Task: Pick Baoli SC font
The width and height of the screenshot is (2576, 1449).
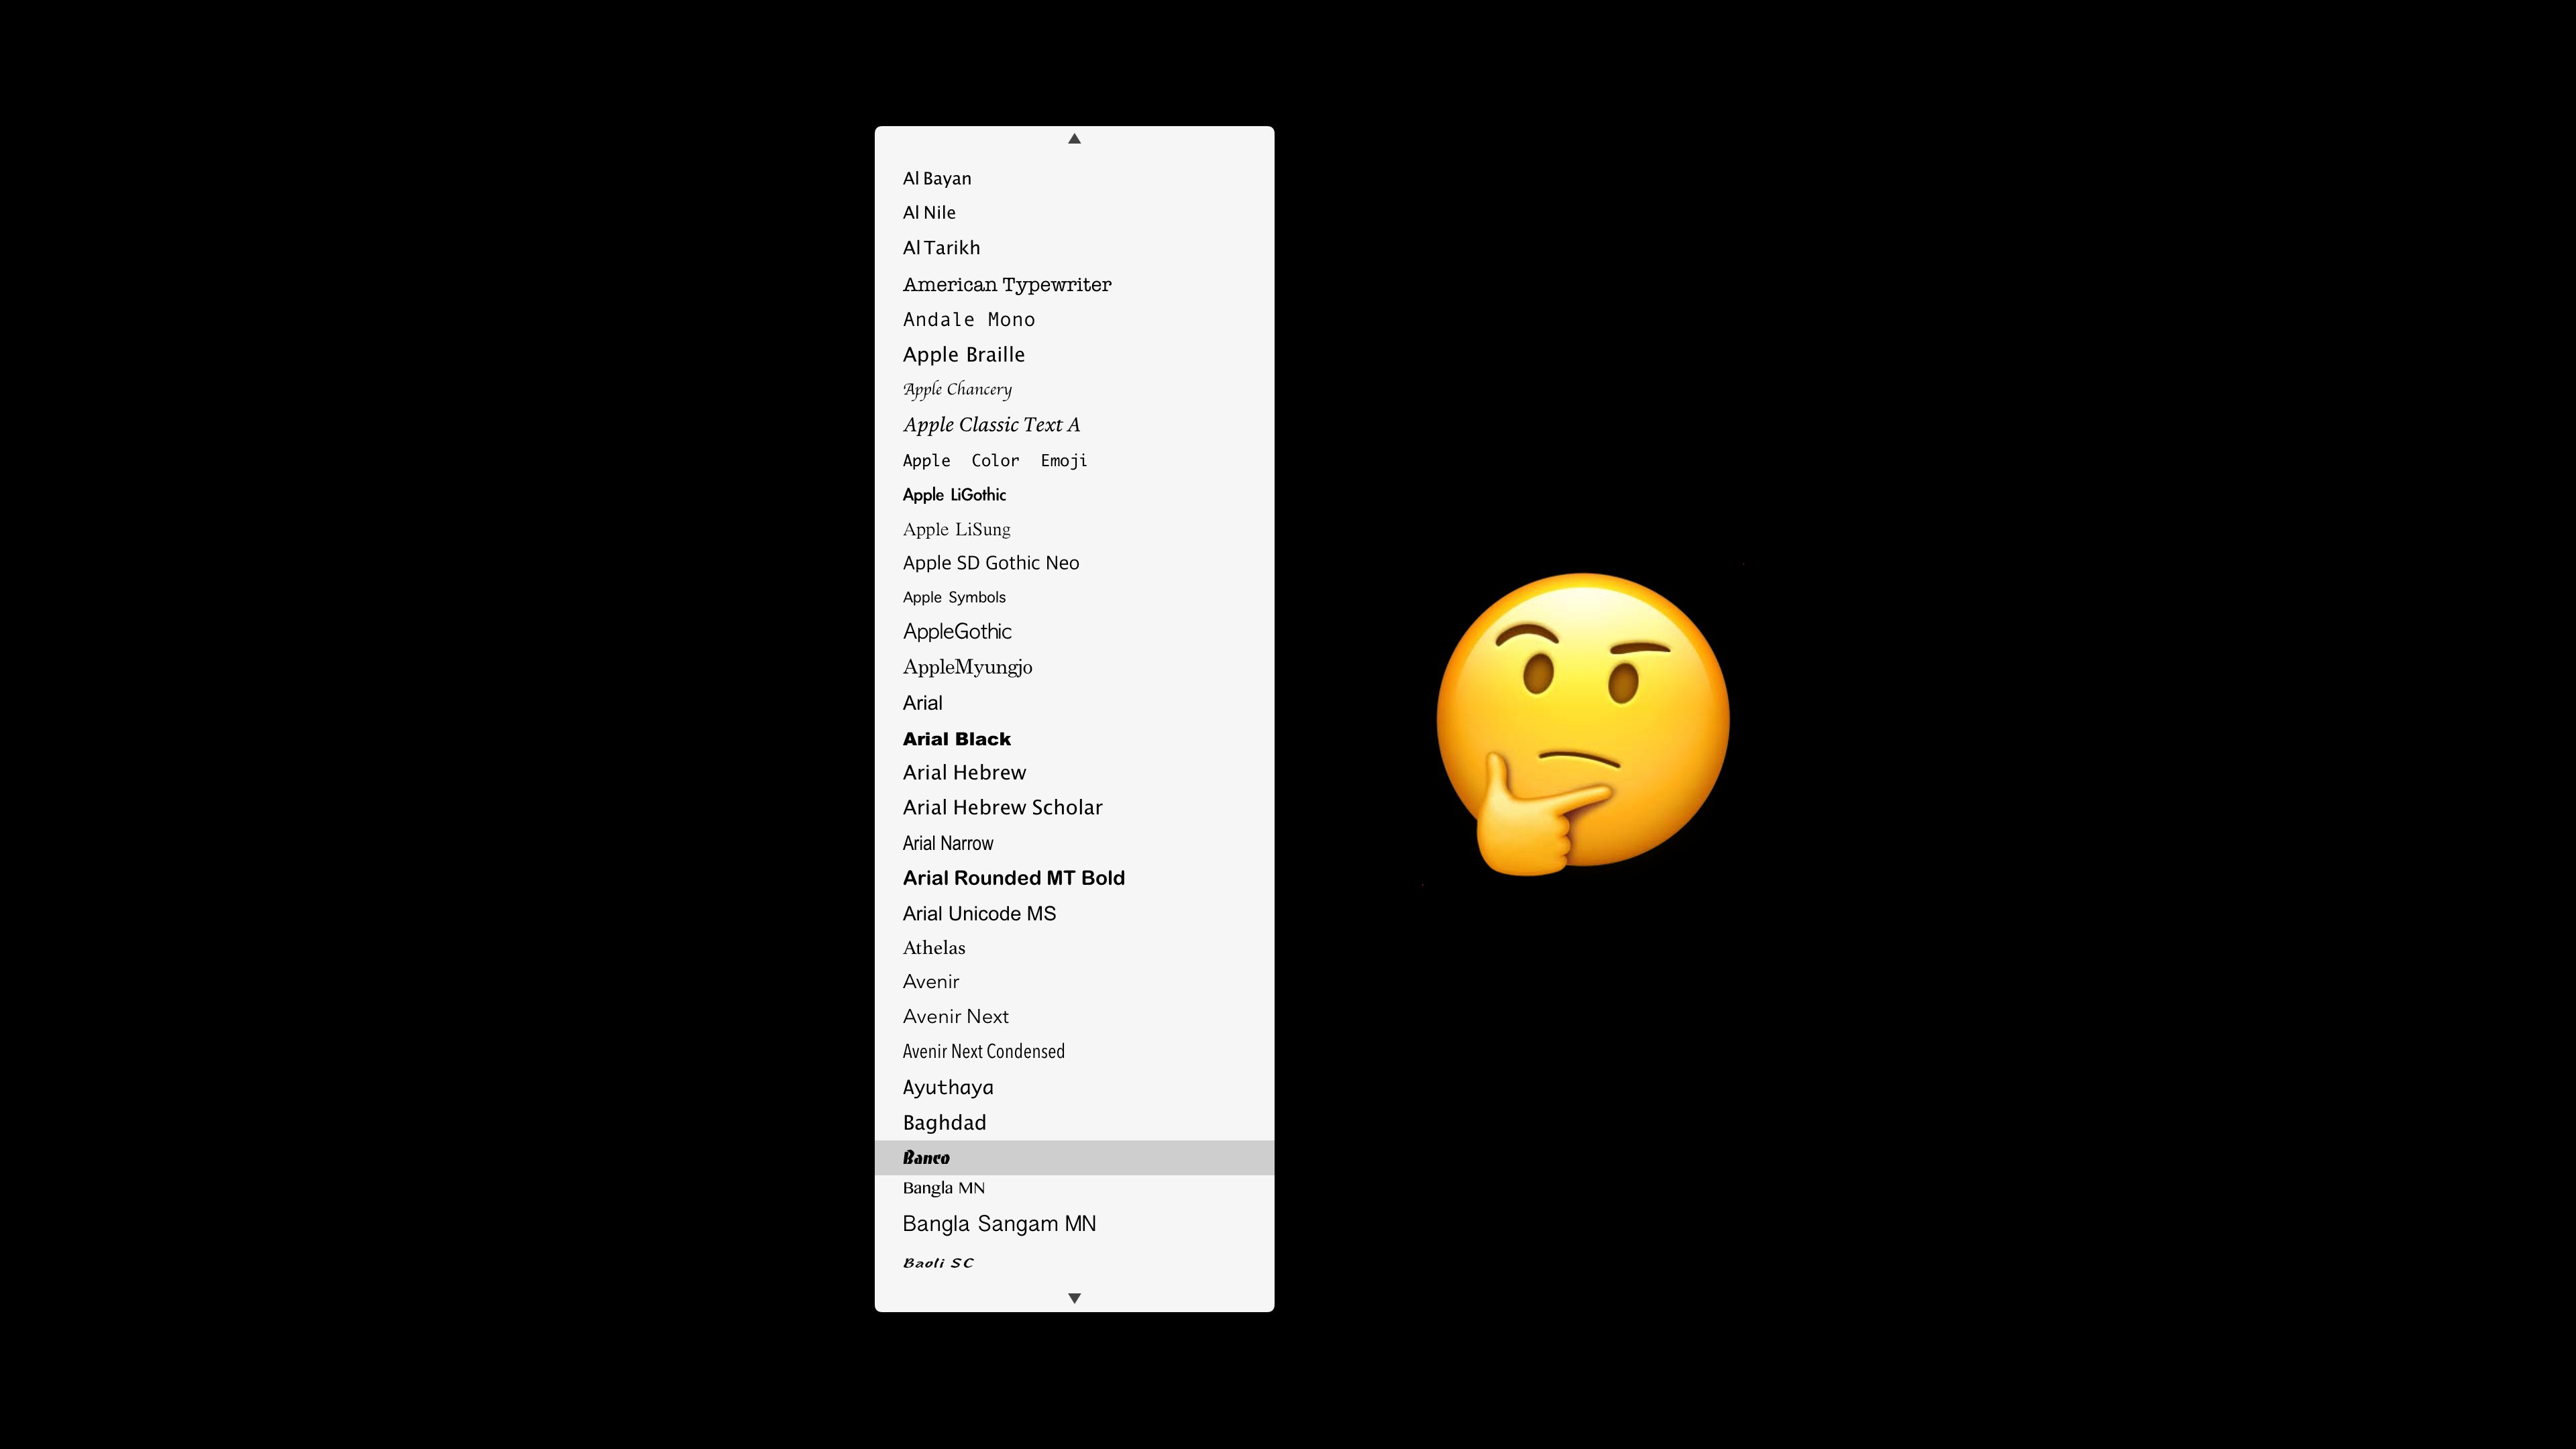Action: click(1074, 1262)
